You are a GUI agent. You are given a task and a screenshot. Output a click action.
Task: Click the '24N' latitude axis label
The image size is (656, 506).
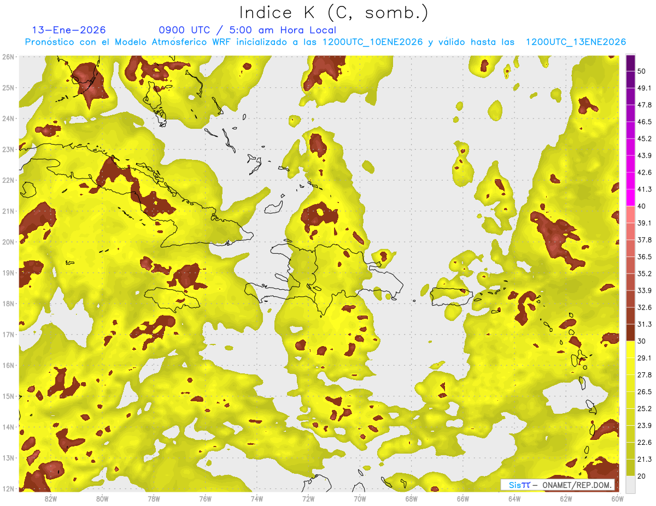[9, 118]
